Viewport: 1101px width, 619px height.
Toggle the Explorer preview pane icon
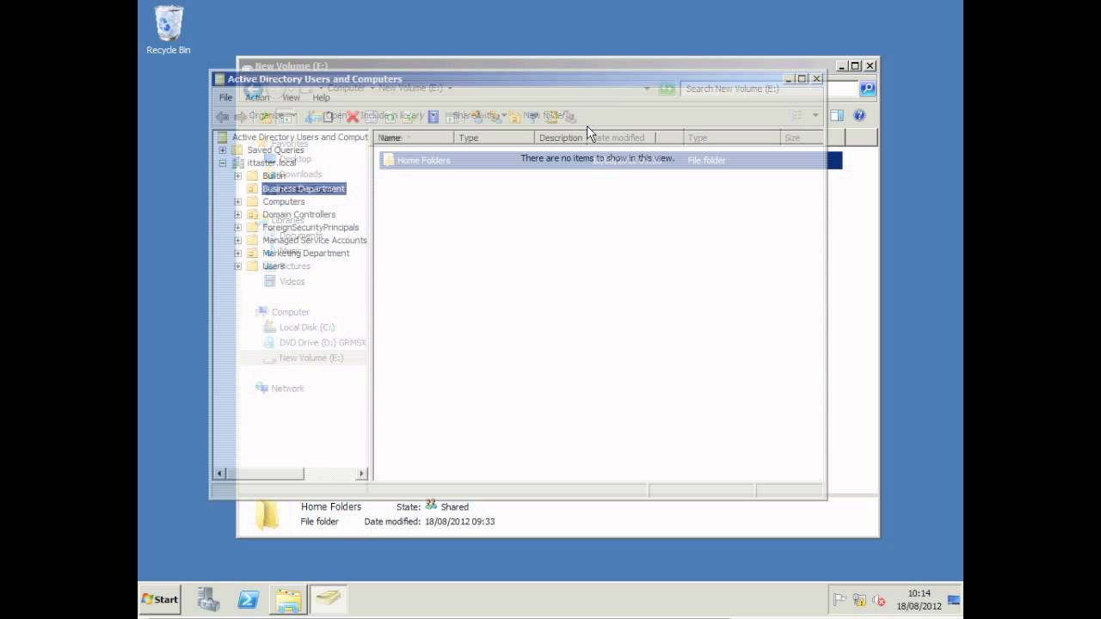coord(837,115)
